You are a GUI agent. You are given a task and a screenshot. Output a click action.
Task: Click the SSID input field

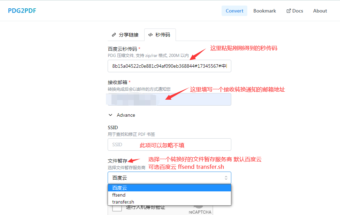pyautogui.click(x=169, y=144)
